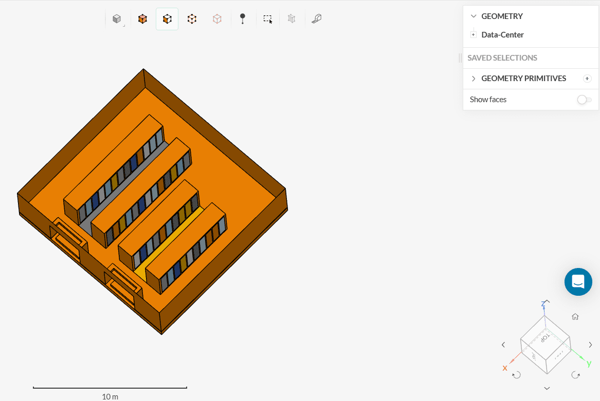Switch to edge selection mode icon
This screenshot has height=401, width=600.
tap(192, 19)
